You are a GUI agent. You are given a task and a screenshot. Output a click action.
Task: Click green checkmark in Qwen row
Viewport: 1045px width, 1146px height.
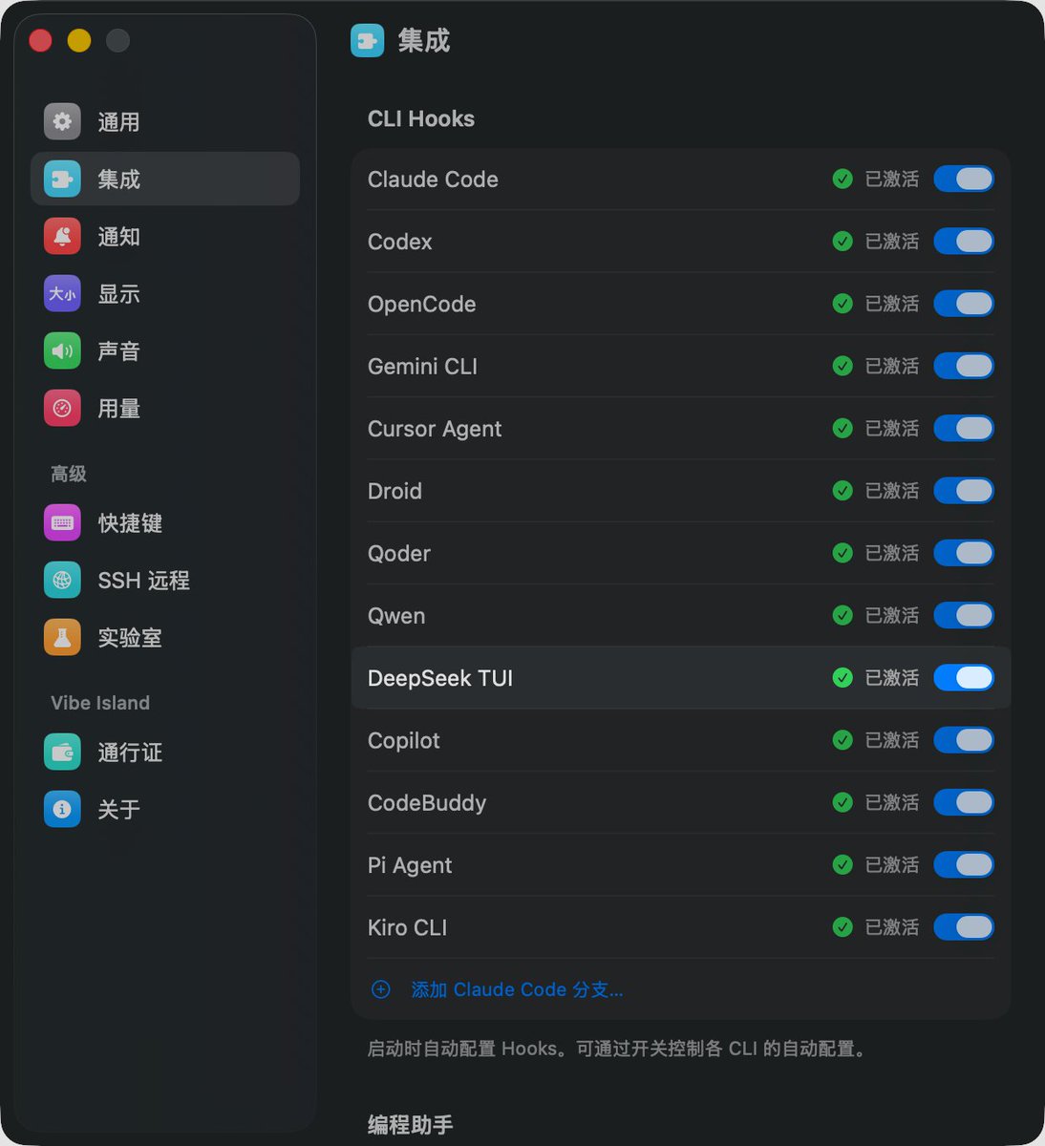(842, 615)
